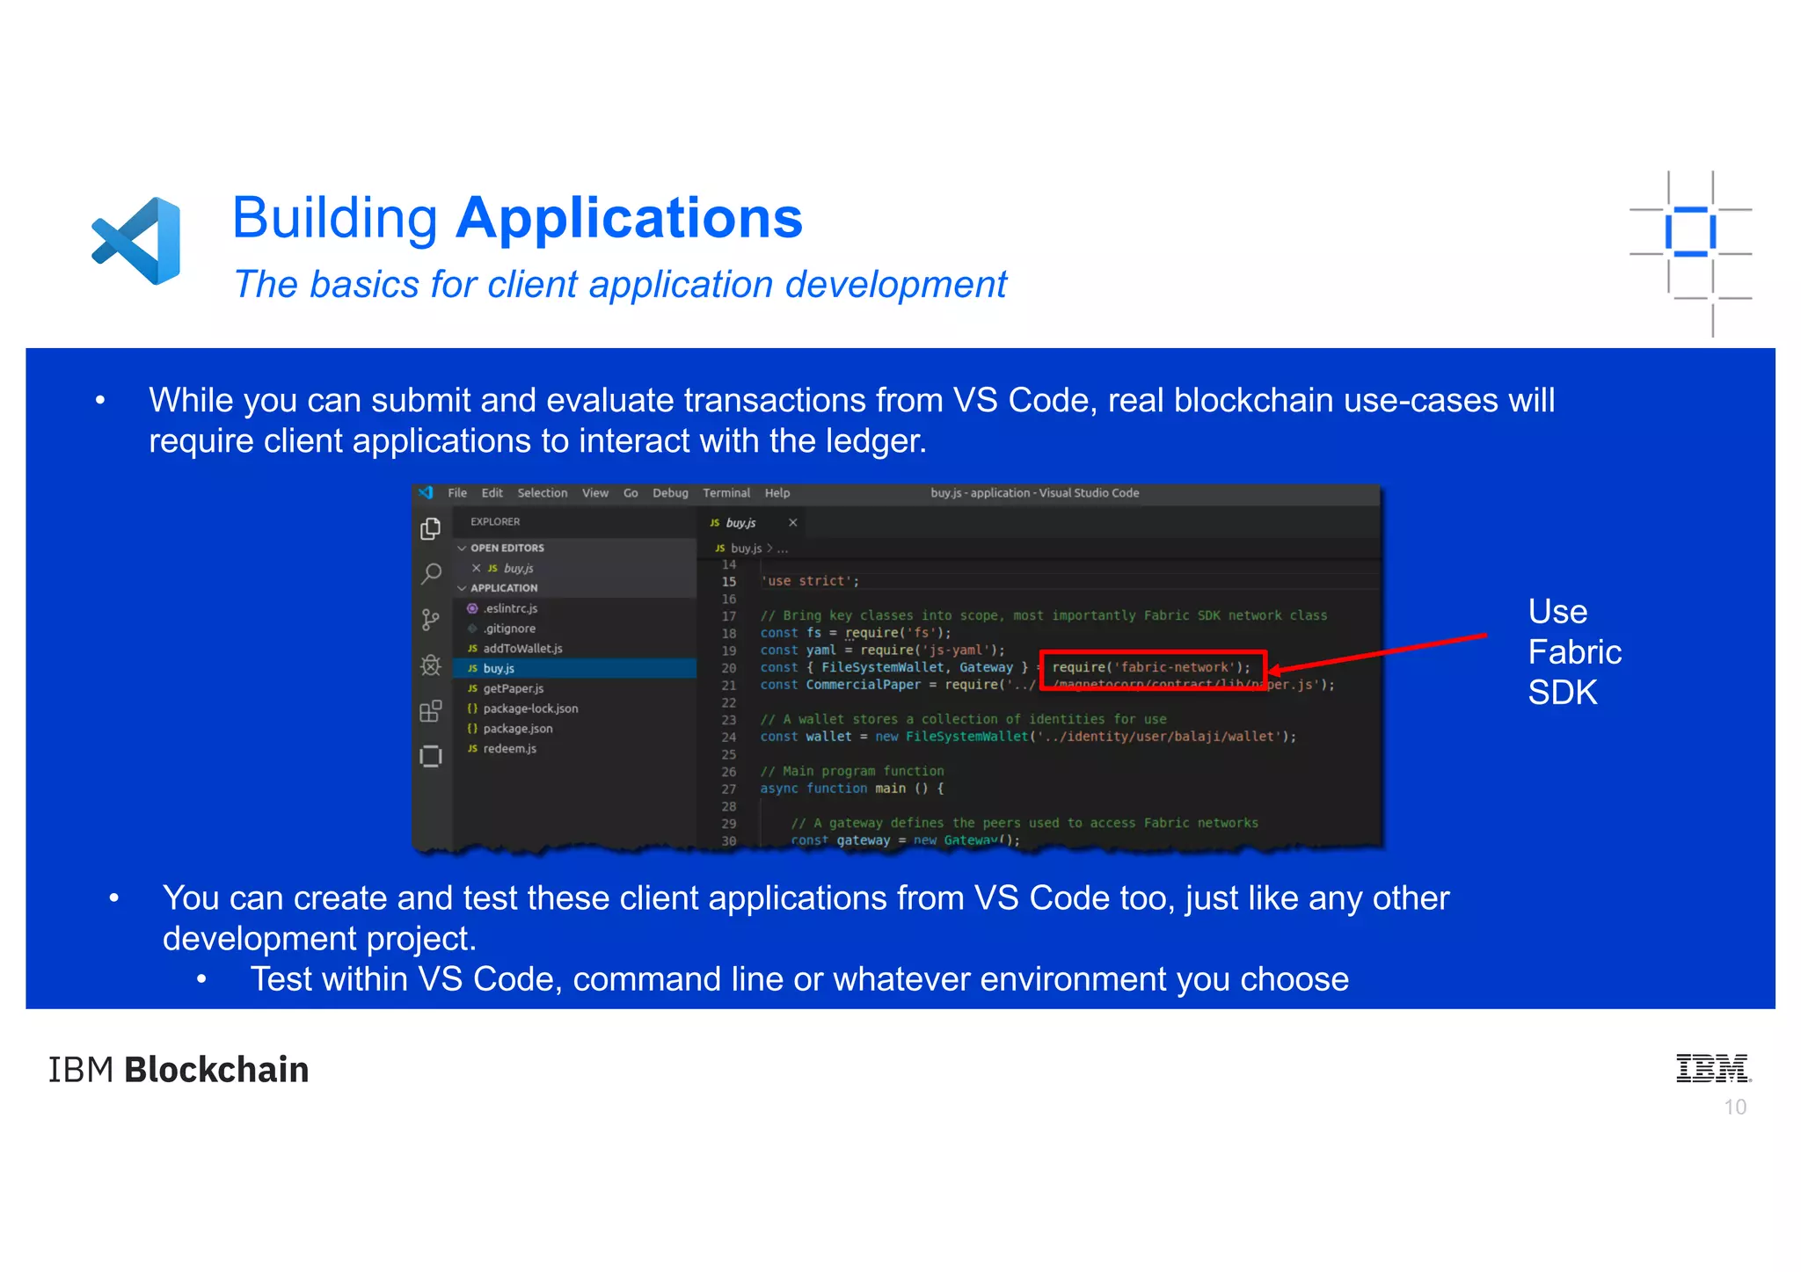The width and height of the screenshot is (1801, 1272).
Task: Click the window title buy.js - application
Action: click(1035, 493)
